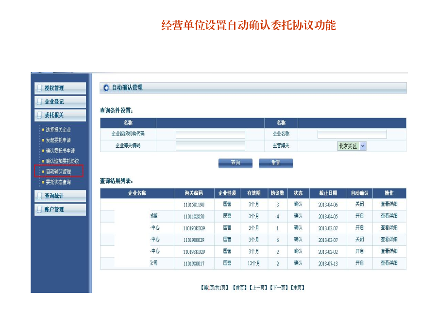Select 确认委托书申请 in the sidebar tree
The height and width of the screenshot is (328, 437).
(60, 151)
